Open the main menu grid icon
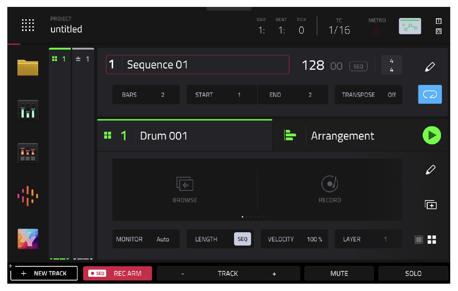This screenshot has width=458, height=291. (28, 25)
